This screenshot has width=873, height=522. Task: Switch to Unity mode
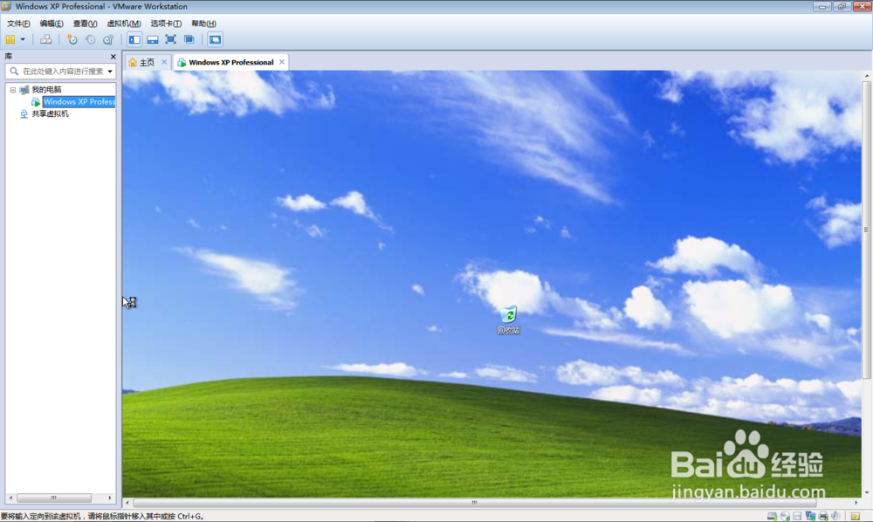click(x=189, y=39)
